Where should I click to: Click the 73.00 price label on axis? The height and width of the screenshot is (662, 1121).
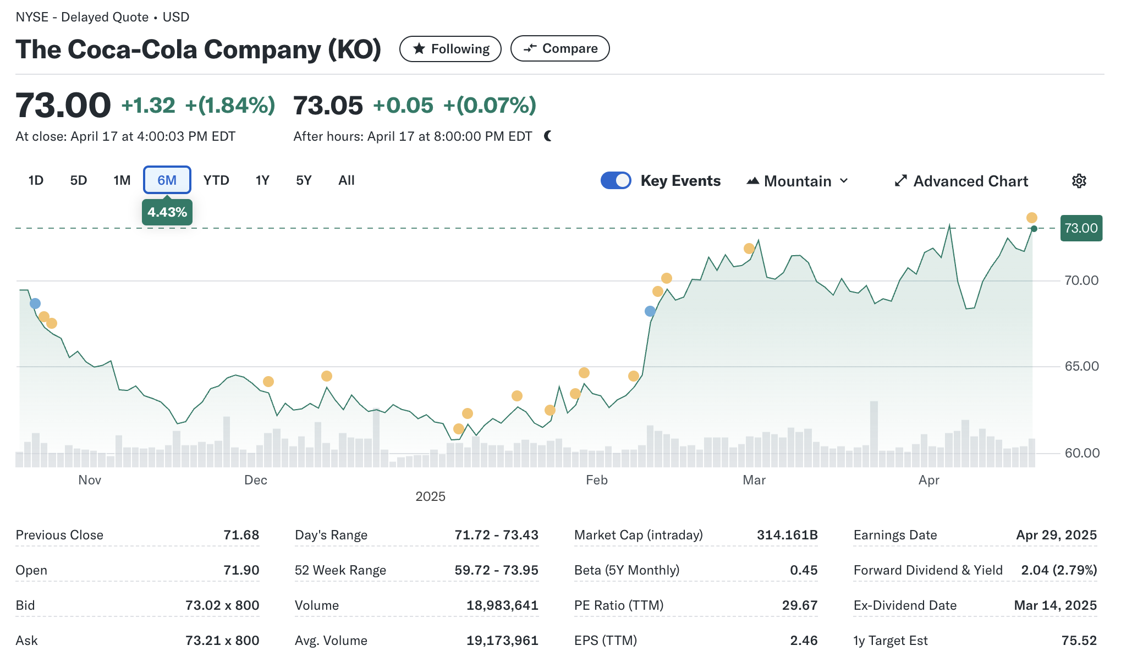[1081, 228]
